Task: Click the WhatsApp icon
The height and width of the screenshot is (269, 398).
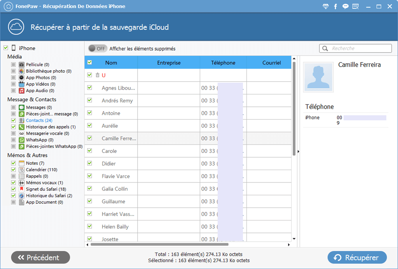Action: tap(22, 140)
